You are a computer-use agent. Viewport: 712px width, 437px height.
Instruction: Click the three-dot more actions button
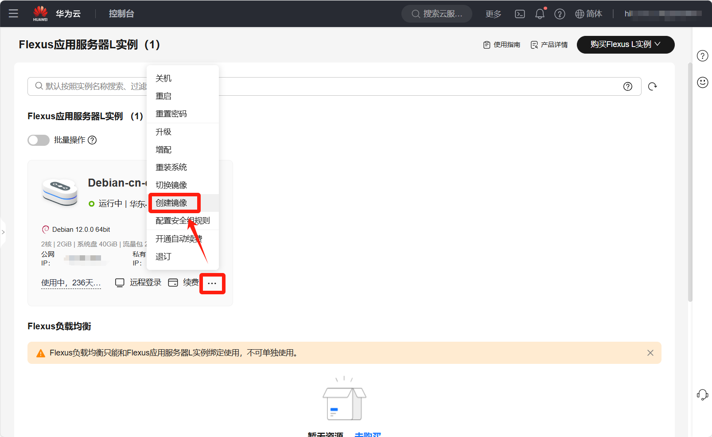(212, 283)
